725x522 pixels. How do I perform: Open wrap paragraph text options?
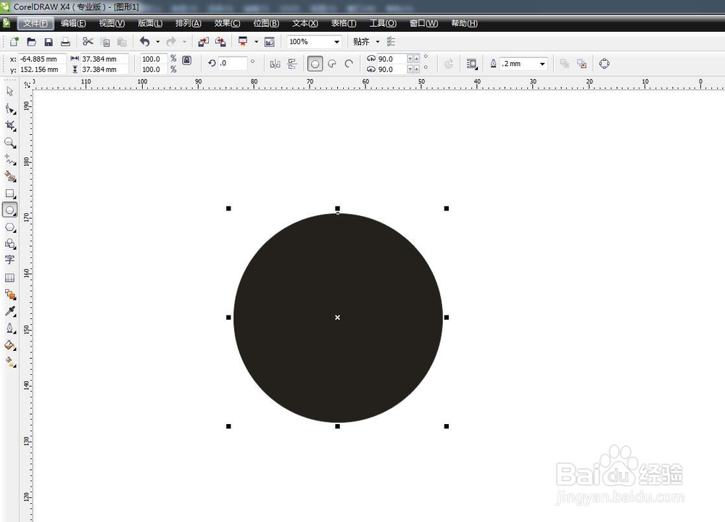[472, 64]
